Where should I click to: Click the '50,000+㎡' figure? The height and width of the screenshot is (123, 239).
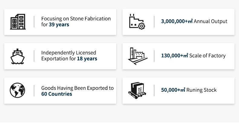click(173, 90)
